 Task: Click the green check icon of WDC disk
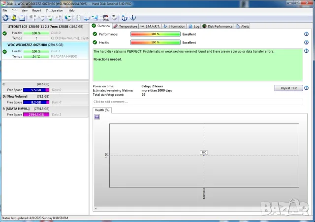click(x=4, y=52)
